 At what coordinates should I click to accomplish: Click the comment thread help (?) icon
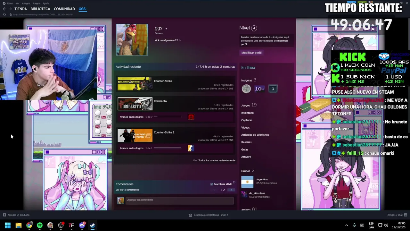click(x=234, y=183)
